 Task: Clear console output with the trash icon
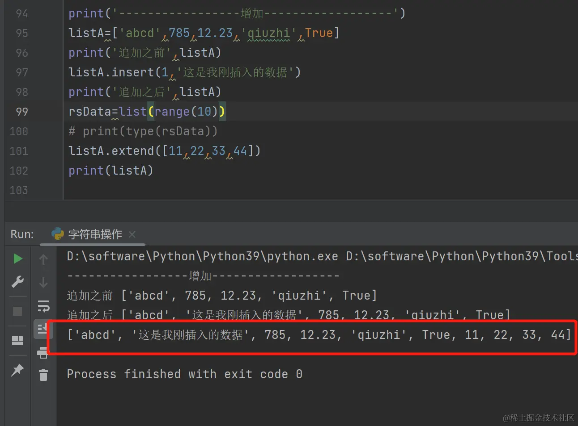coord(43,375)
